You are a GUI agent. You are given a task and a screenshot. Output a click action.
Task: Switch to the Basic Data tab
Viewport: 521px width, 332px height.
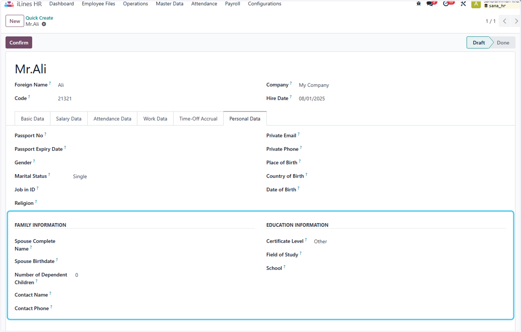pos(33,118)
